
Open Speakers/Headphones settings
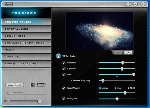(x=26, y=43)
